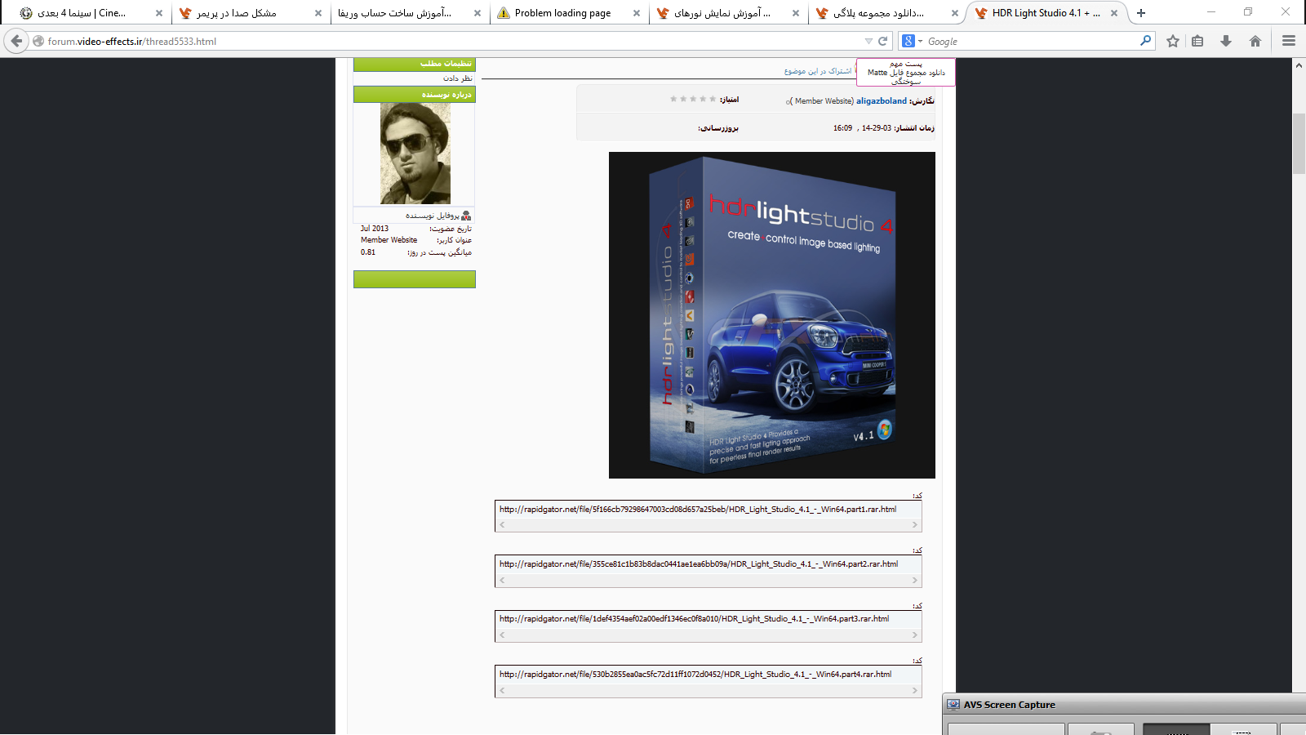Viewport: 1306px width, 735px height.
Task: Select the Win64.part3.rar rapidgator URL
Action: click(x=694, y=618)
